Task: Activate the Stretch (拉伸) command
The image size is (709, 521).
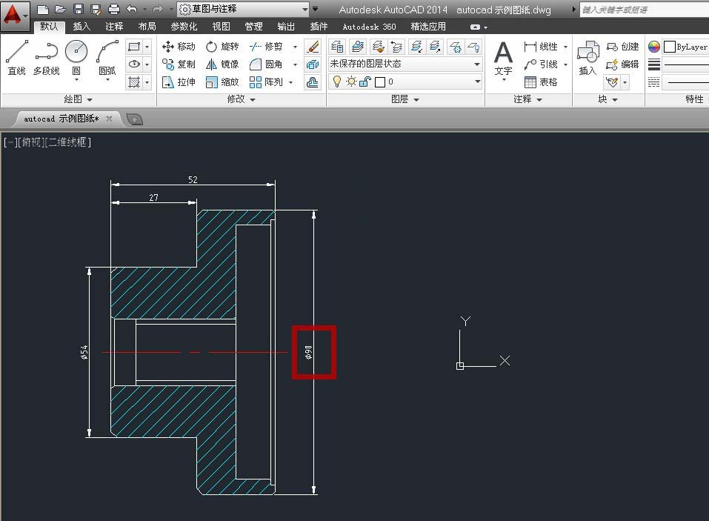Action: 179,82
